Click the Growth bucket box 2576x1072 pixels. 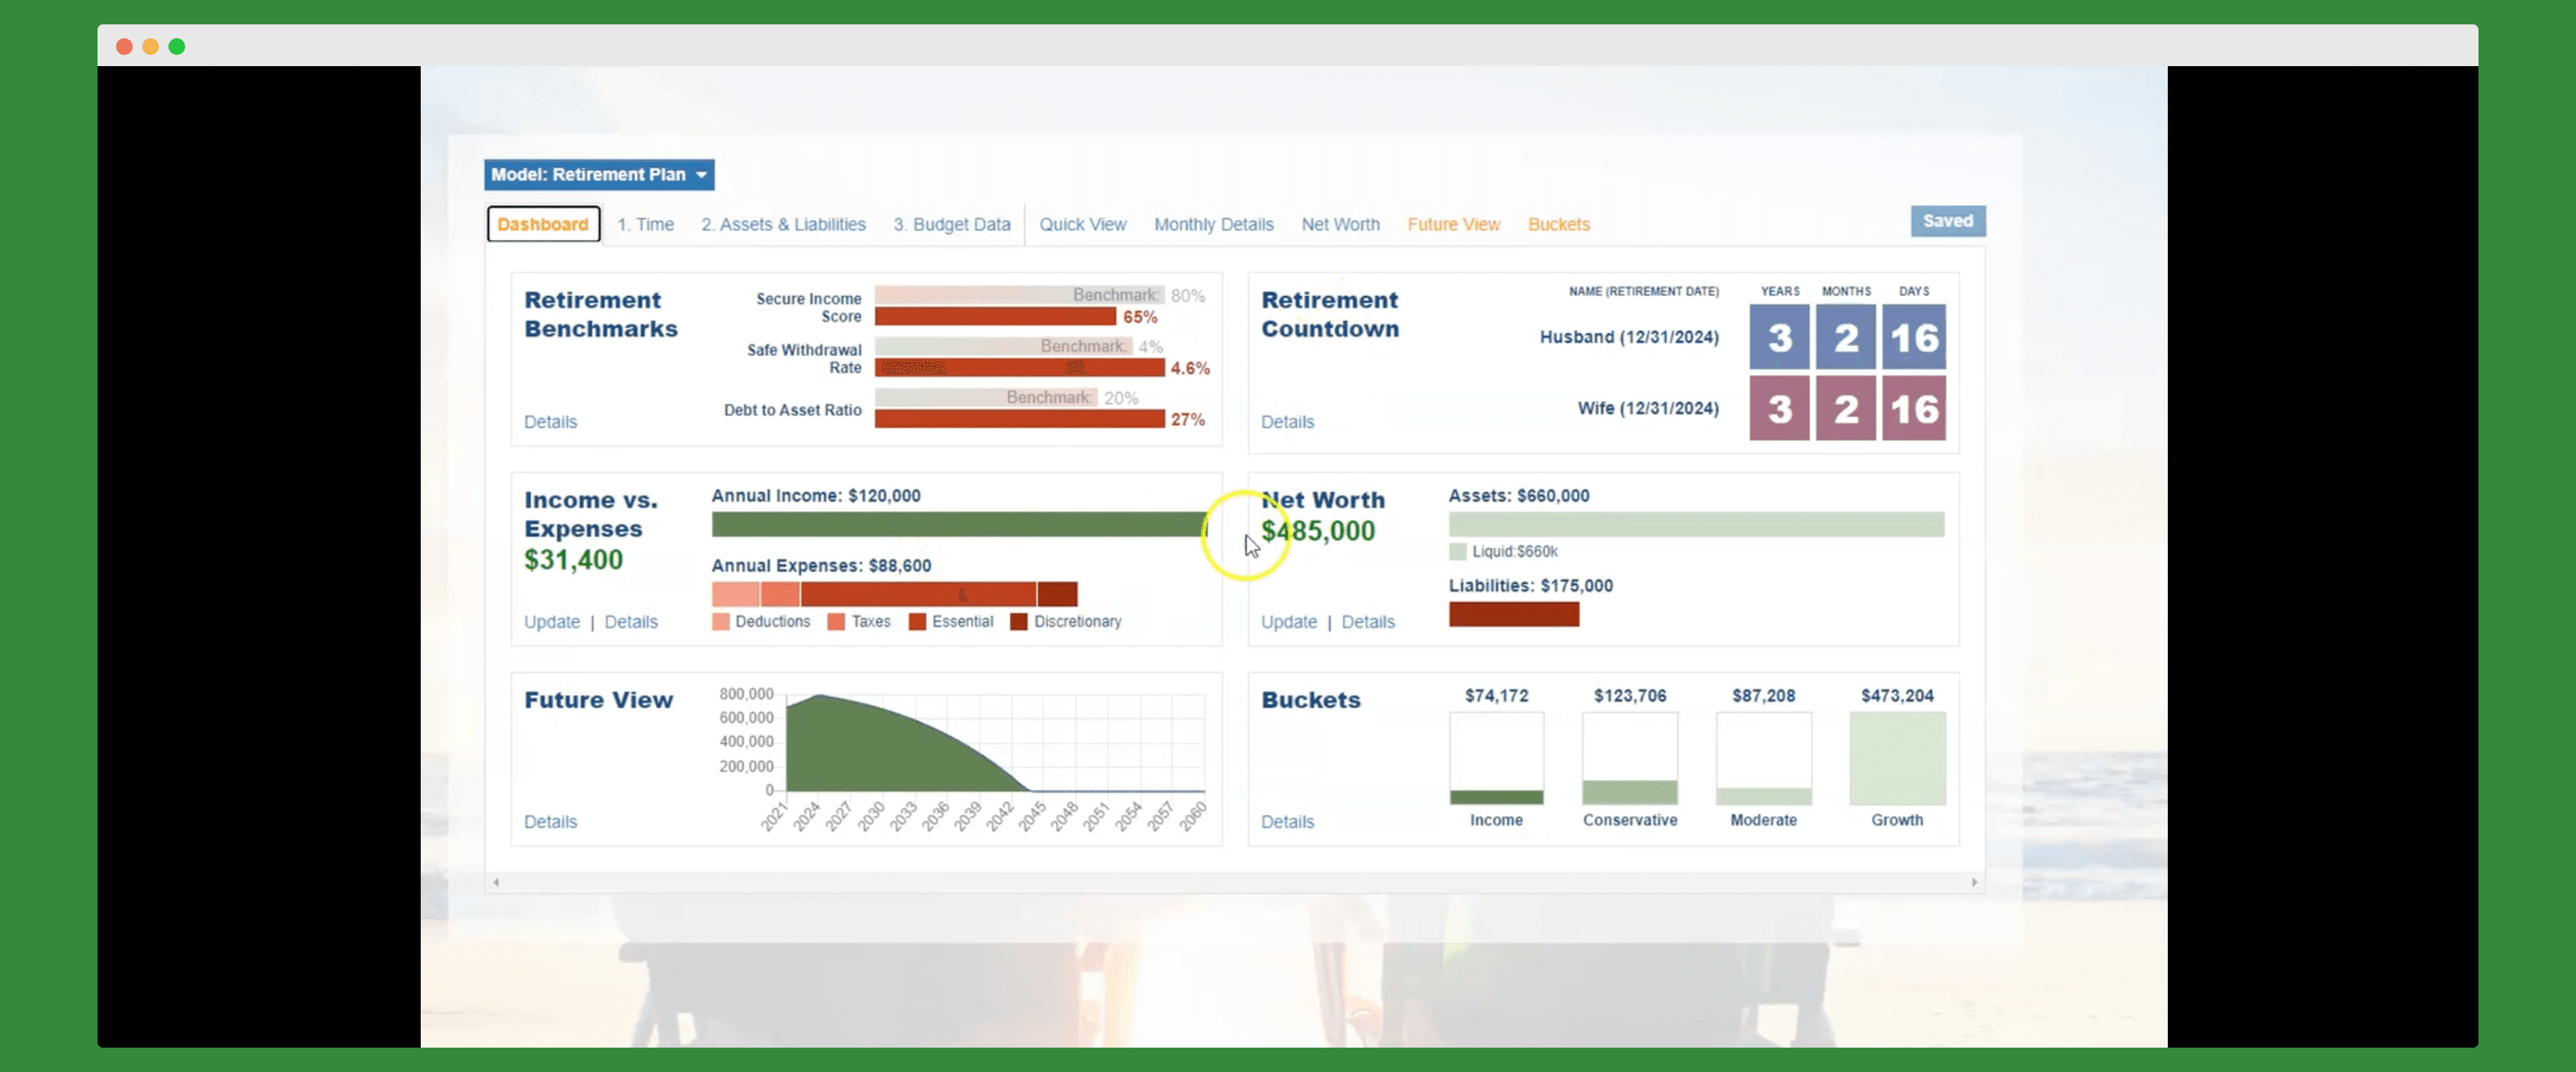[x=1896, y=758]
